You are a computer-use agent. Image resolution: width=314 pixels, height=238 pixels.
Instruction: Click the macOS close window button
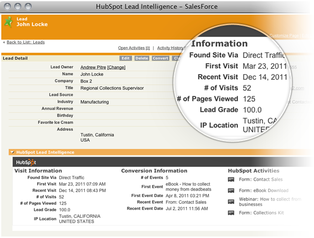(x=7, y=6)
